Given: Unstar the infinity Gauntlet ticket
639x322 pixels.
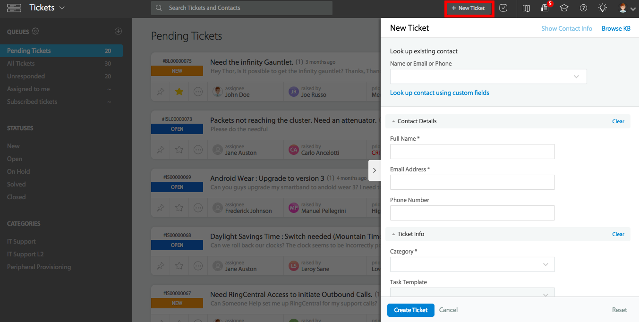Looking at the screenshot, I should [179, 92].
